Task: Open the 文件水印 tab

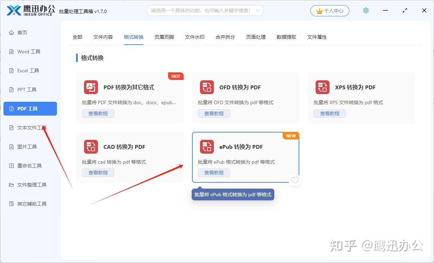Action: point(195,37)
